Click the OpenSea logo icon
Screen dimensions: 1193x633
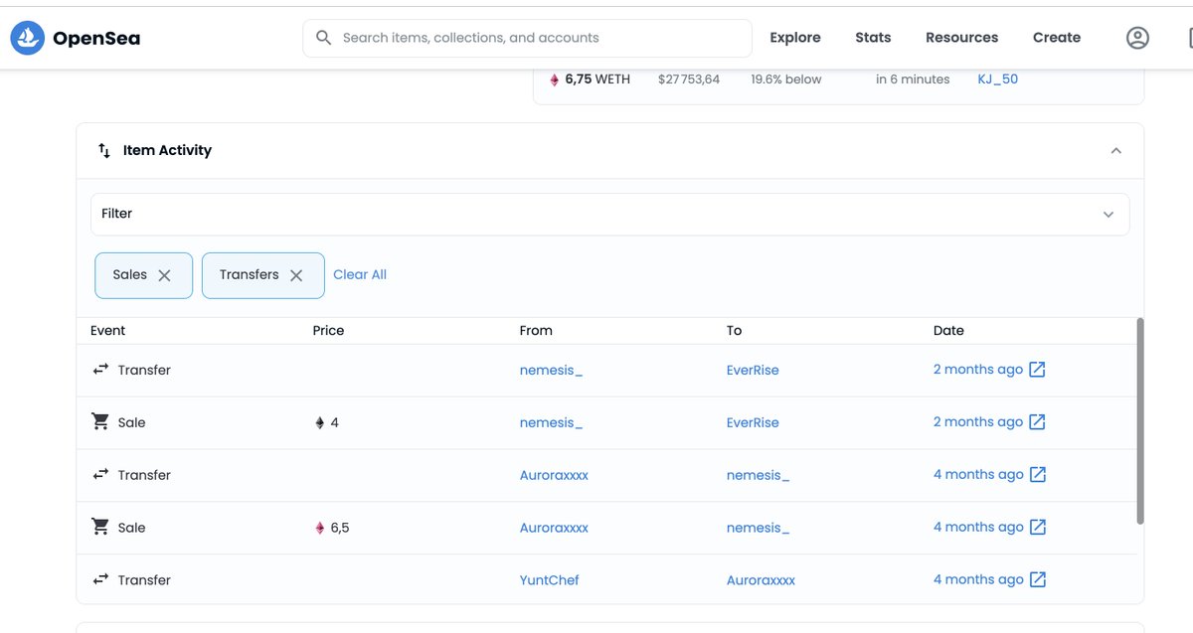(x=28, y=38)
